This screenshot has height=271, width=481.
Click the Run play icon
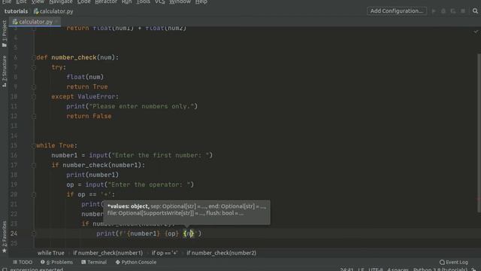coord(434,11)
